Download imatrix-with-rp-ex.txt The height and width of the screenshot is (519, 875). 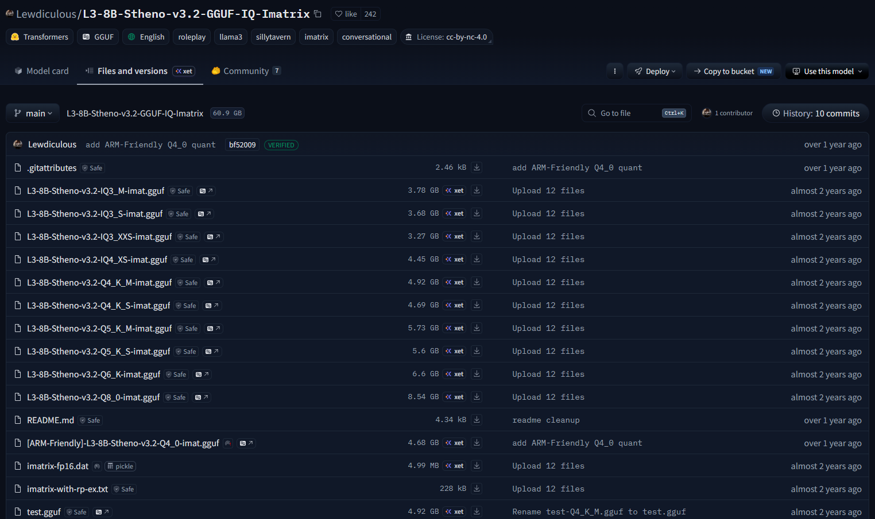[x=477, y=489]
